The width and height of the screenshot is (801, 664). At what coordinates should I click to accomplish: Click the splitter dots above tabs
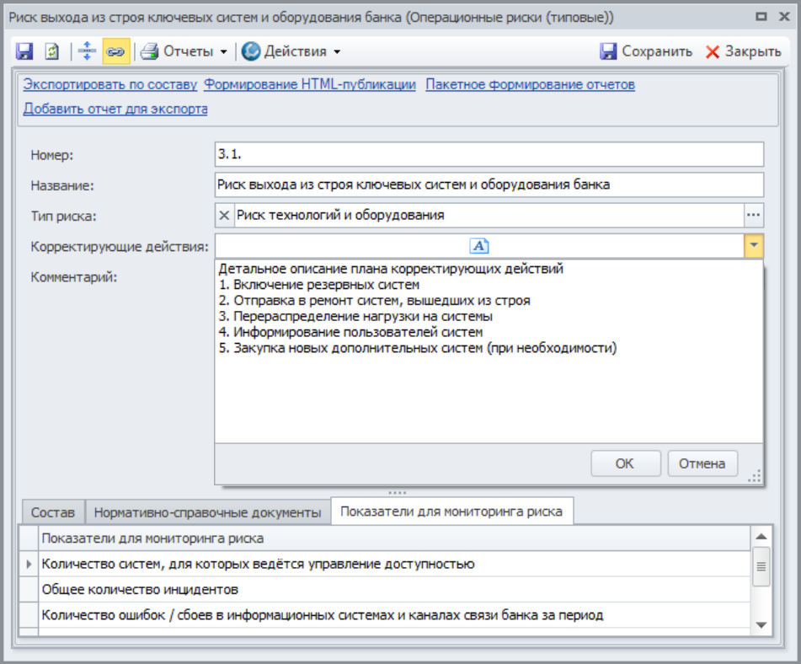pos(397,493)
